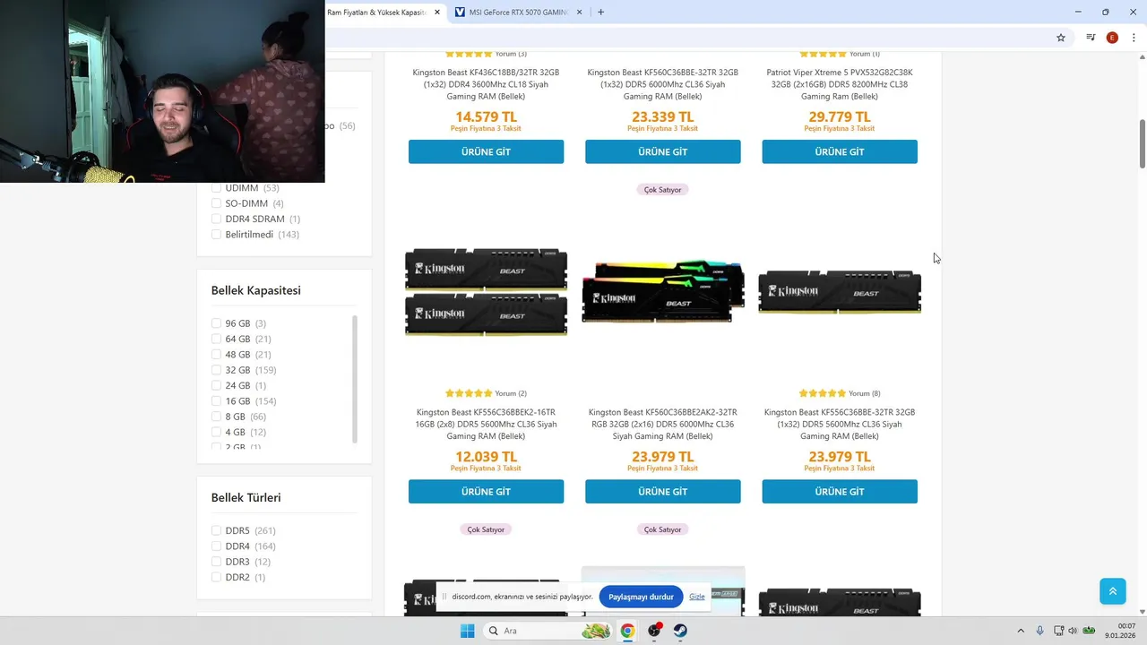Close the Ram Fiyatları tab
This screenshot has height=645, width=1147.
tap(437, 13)
